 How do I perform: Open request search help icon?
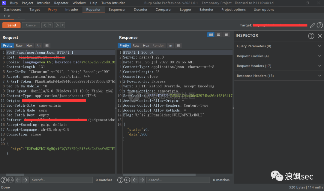(4, 180)
